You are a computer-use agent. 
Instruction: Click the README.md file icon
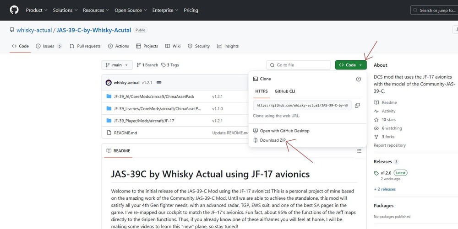(x=109, y=133)
